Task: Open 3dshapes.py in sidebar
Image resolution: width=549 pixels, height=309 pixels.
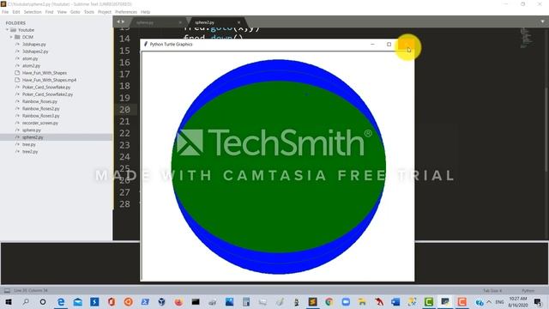Action: [x=34, y=44]
